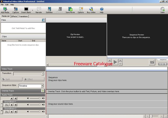Click the Video Track header

click(x=23, y=69)
